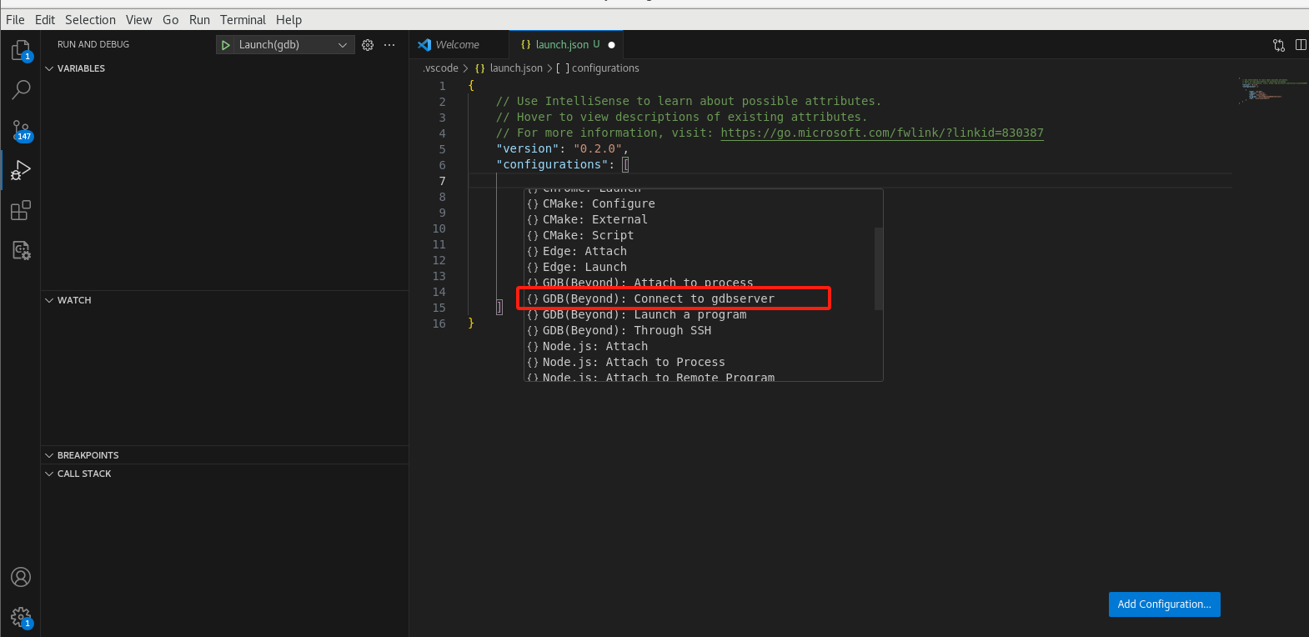Click the unsaved dot on launch.json tab
The height and width of the screenshot is (637, 1309).
coord(611,45)
